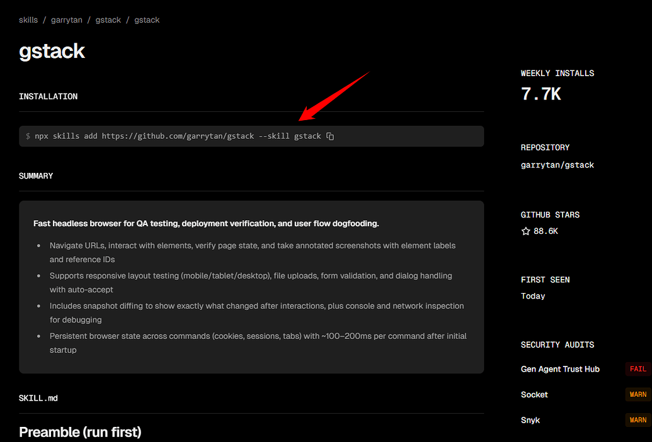
Task: Open the skills breadcrumb link
Action: click(28, 20)
